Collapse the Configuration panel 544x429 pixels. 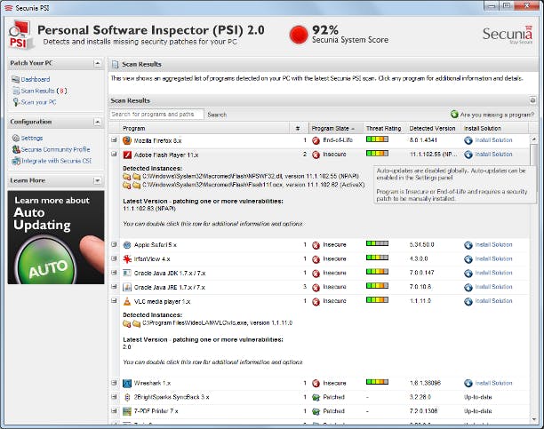click(97, 122)
